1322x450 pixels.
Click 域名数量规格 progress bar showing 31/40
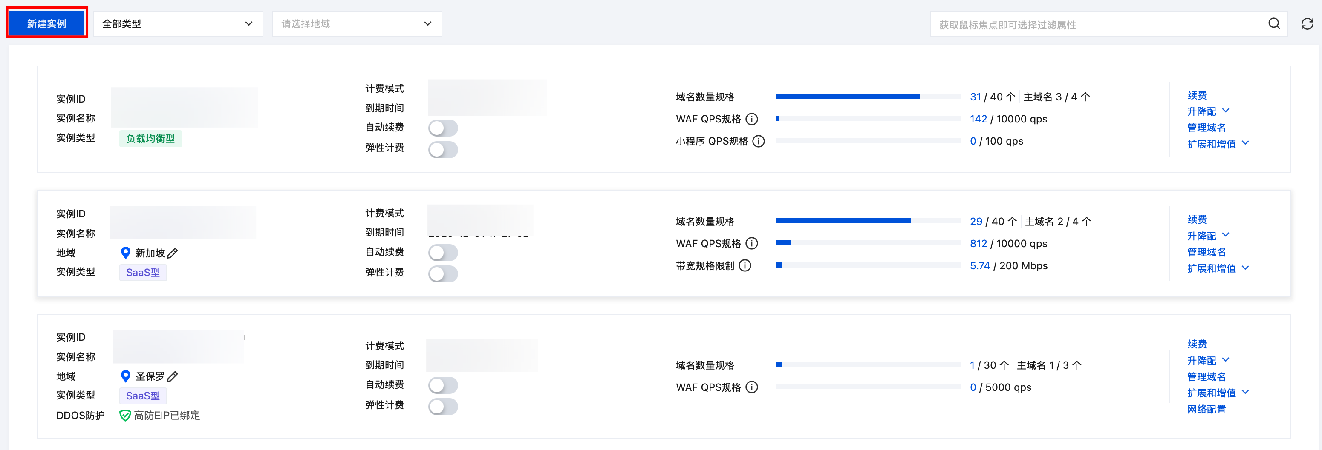868,96
